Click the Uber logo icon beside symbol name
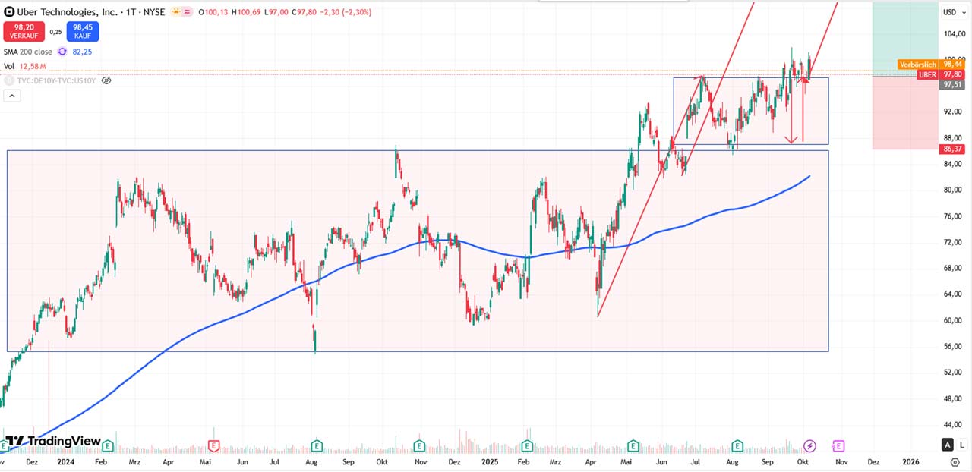Image resolution: width=972 pixels, height=472 pixels. pyautogui.click(x=9, y=12)
